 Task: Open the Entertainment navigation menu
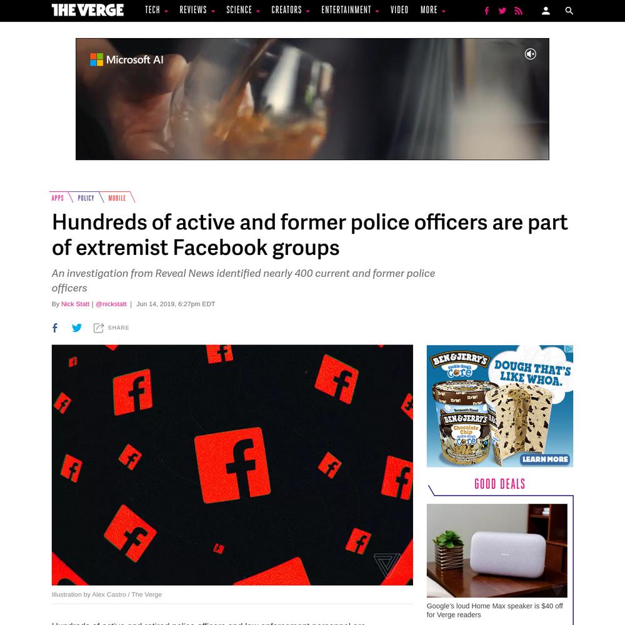click(x=350, y=10)
